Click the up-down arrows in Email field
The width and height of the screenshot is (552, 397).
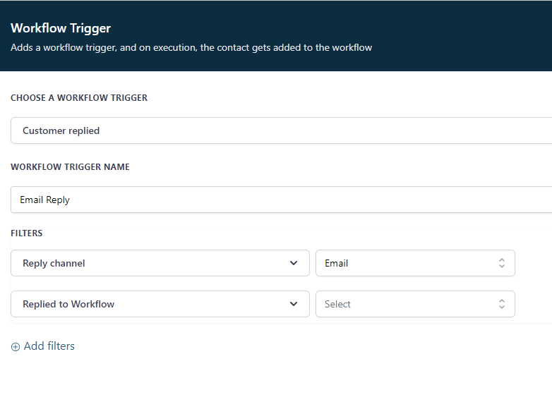pyautogui.click(x=502, y=263)
